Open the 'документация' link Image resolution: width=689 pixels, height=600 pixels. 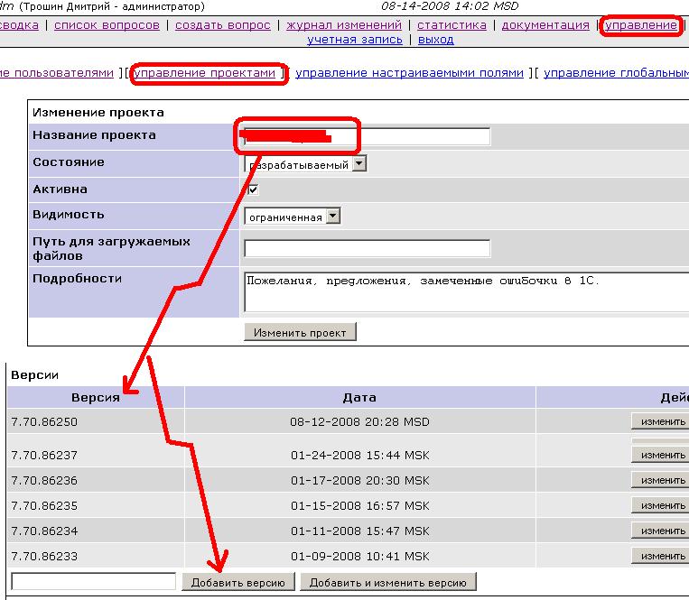[545, 25]
